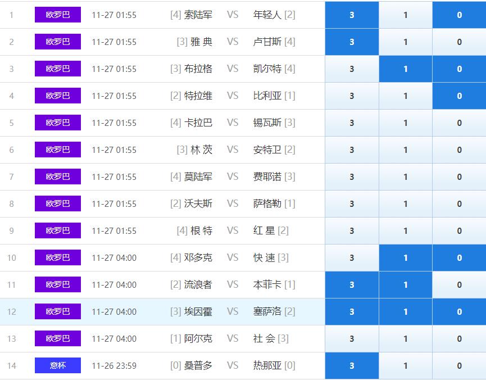Open team 卢甘斯 details
Viewport: 486px width, 380px height.
pyautogui.click(x=267, y=42)
